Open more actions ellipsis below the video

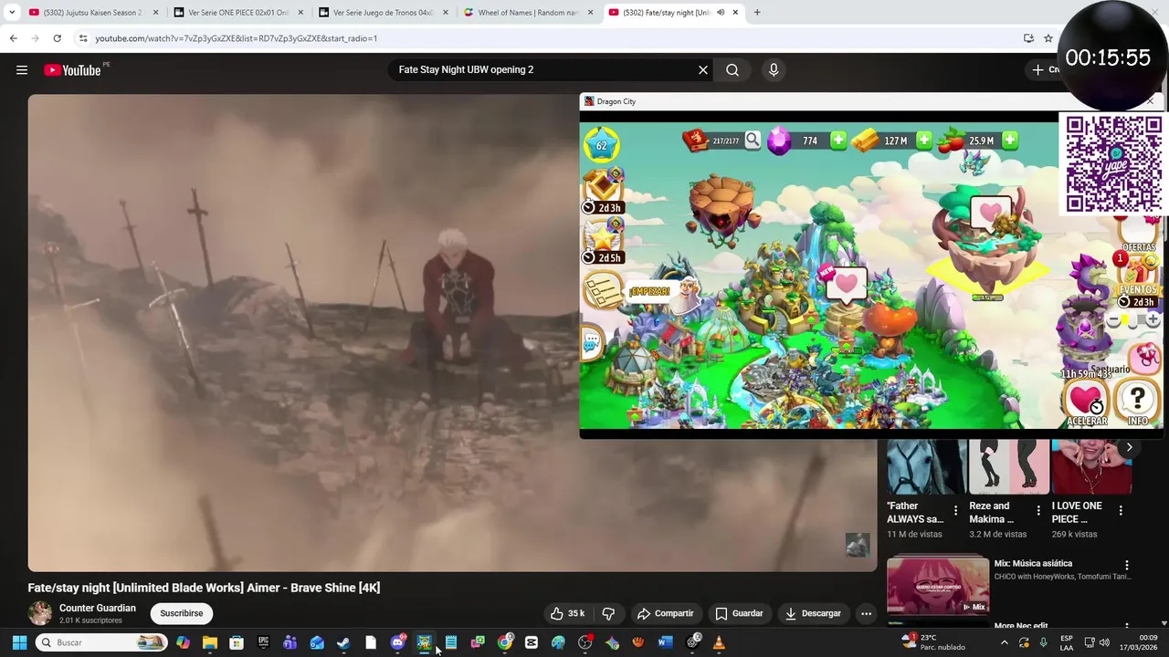tap(866, 613)
